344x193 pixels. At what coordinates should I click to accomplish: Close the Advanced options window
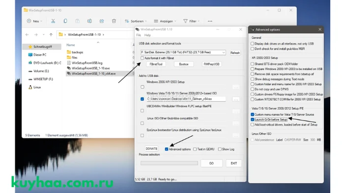pyautogui.click(x=320, y=29)
